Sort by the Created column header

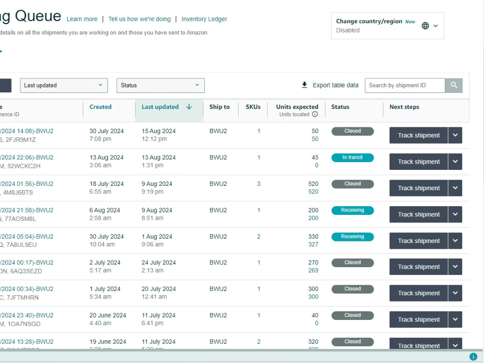point(101,107)
